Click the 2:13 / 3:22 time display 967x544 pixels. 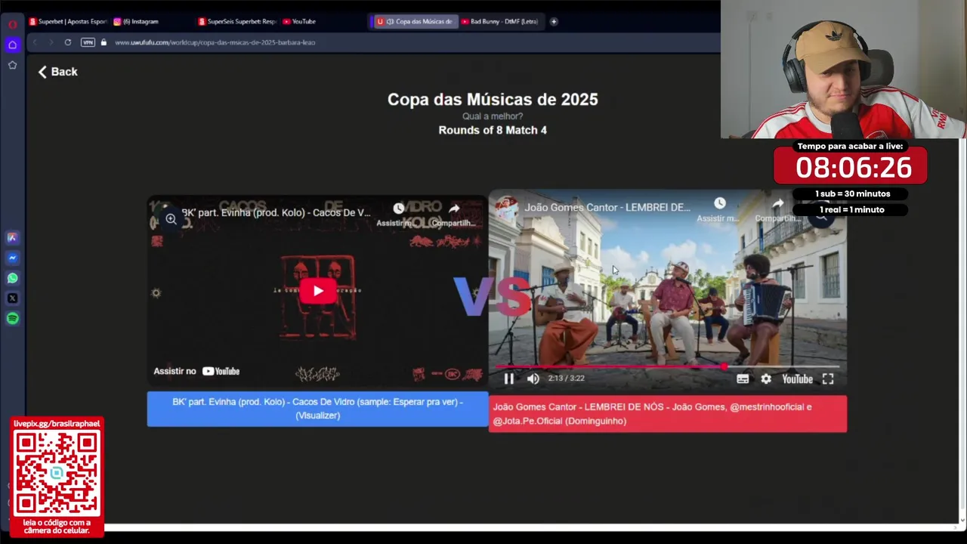click(567, 379)
